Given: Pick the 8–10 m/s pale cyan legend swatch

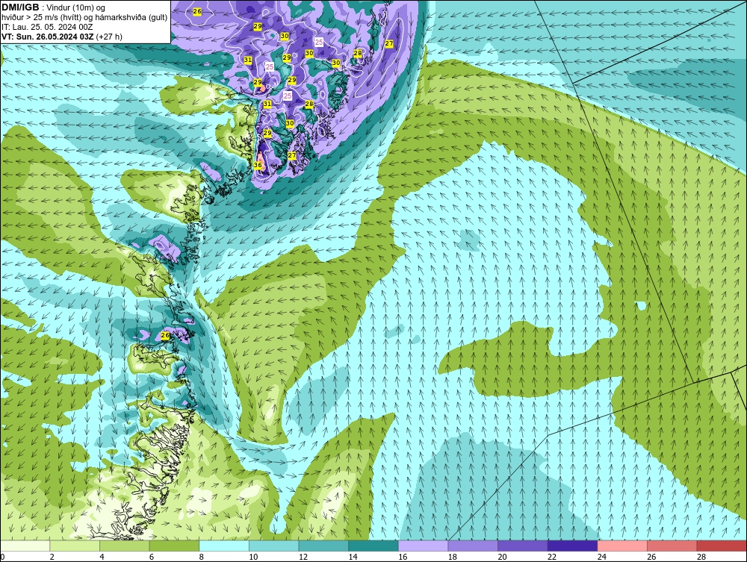Looking at the screenshot, I should click(224, 546).
